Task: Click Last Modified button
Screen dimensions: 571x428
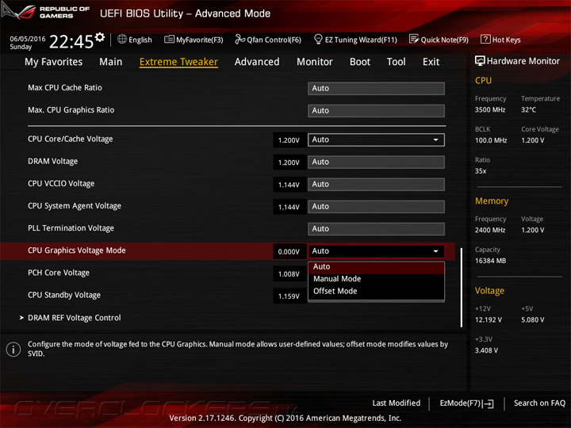Action: pyautogui.click(x=397, y=403)
